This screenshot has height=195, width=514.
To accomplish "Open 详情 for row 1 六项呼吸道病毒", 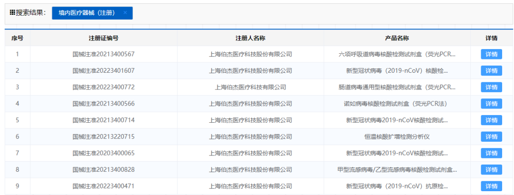I will pyautogui.click(x=491, y=54).
